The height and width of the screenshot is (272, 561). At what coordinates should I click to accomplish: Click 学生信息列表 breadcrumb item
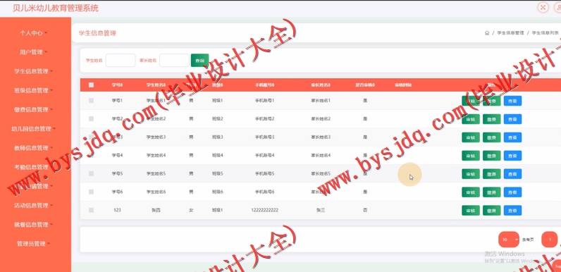click(545, 33)
